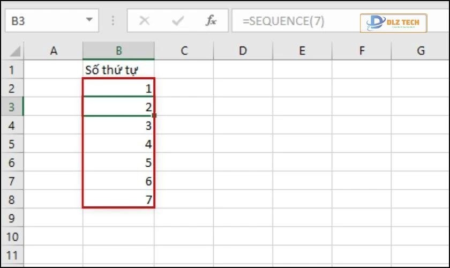Click the fill handle of cell B3

click(154, 115)
